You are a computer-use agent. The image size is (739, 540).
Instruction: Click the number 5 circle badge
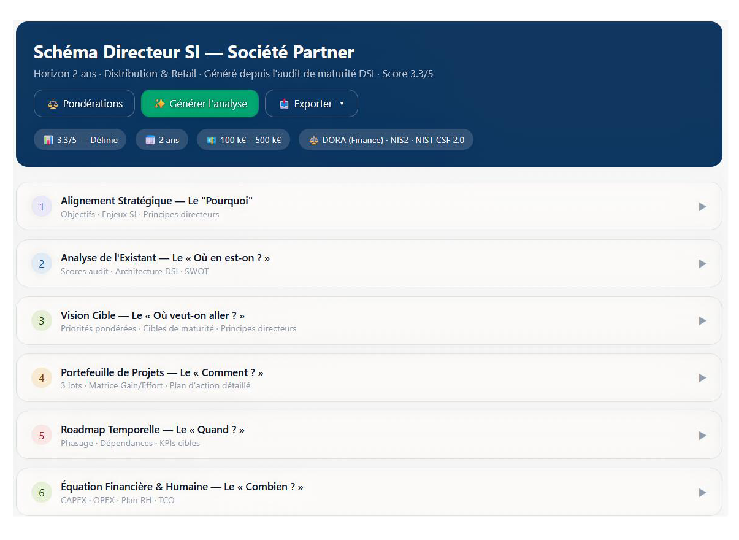(x=42, y=436)
